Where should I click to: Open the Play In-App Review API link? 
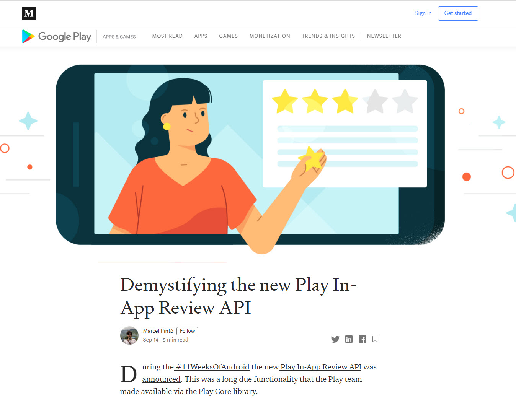click(x=320, y=367)
